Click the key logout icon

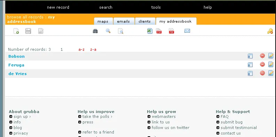(270, 31)
